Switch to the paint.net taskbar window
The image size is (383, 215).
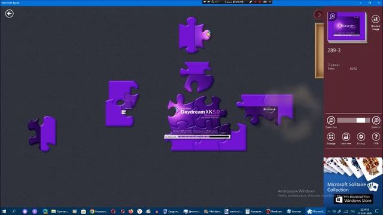point(233,211)
